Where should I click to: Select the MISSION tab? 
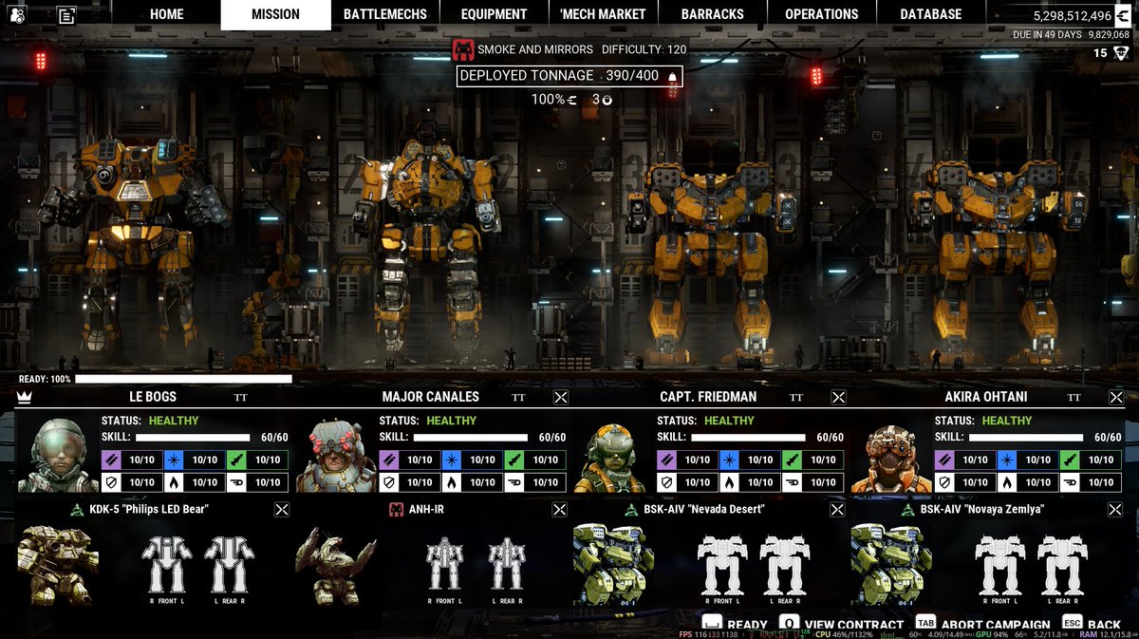click(276, 14)
